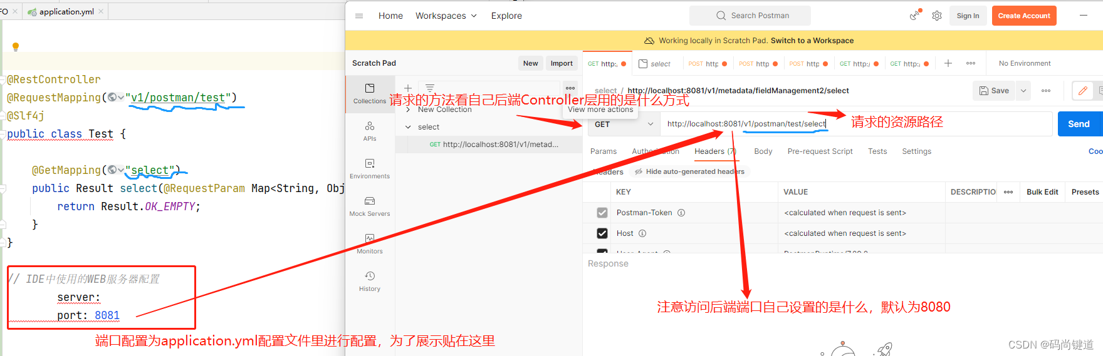1103x356 pixels.
Task: Open the tab options ellipsis menu
Action: (971, 63)
